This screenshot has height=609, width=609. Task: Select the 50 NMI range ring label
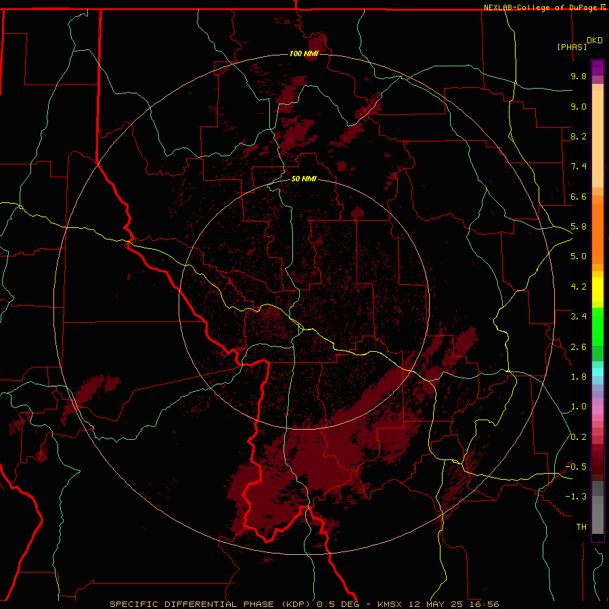304,179
